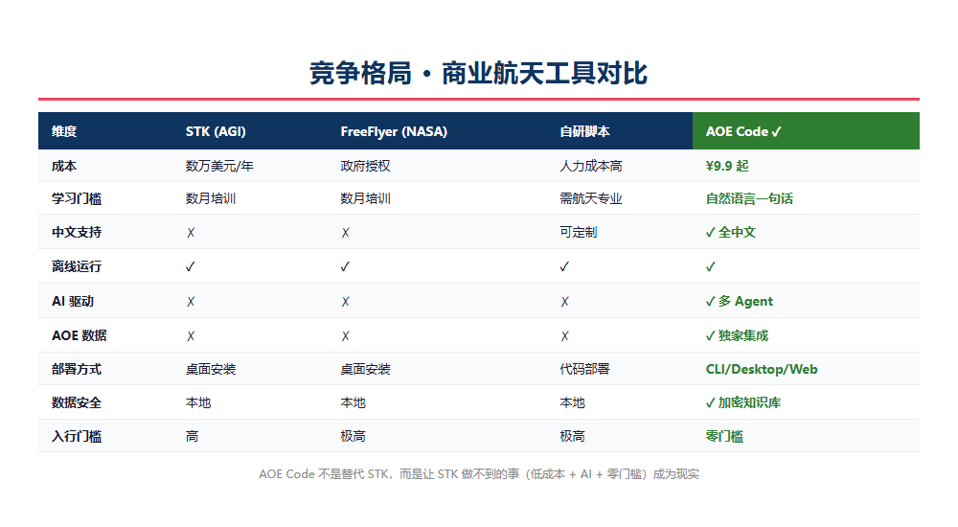
Task: Click the FreeFlyer cross in AOE 数据 row
Action: (x=345, y=335)
